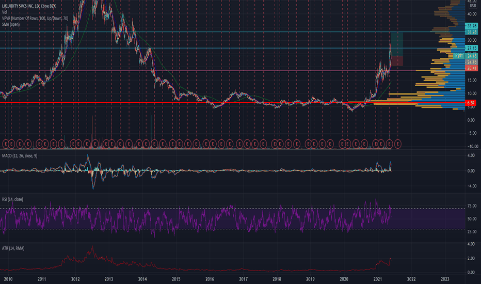
Task: Click the 27.15 cyan price label
Action: tap(472, 48)
